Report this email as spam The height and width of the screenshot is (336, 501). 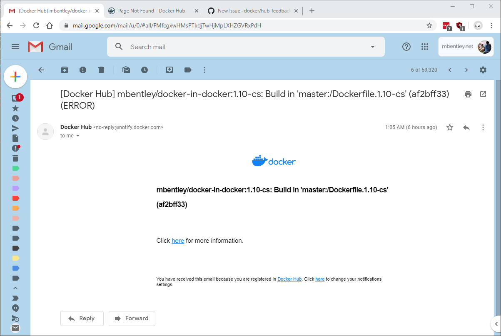pos(83,70)
